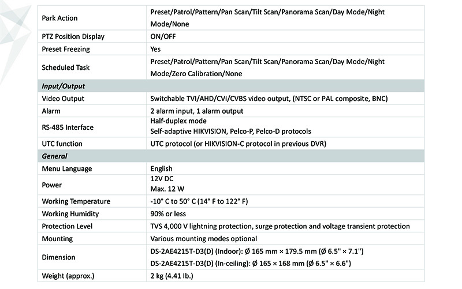Viewport: 462px width, 289px height.
Task: Click the Menu Language row label
Action: coord(67,169)
